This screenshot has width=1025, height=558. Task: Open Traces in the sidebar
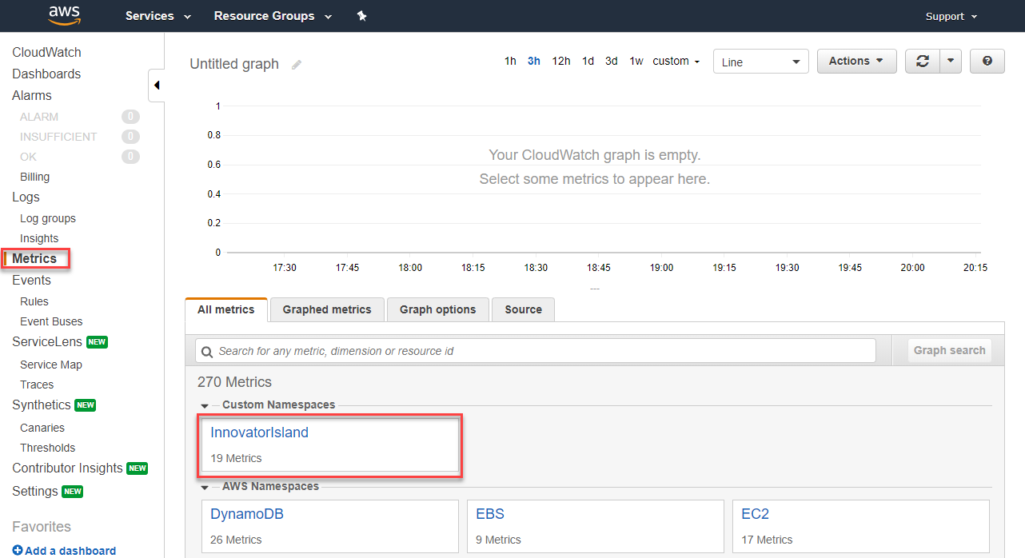(x=37, y=385)
